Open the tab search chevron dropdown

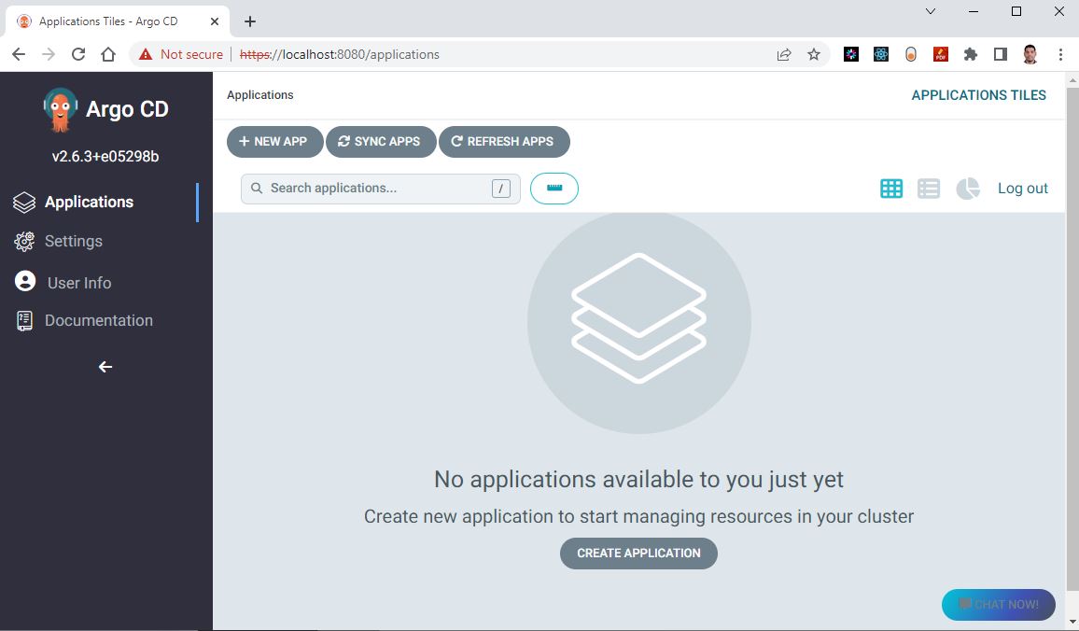pyautogui.click(x=931, y=11)
